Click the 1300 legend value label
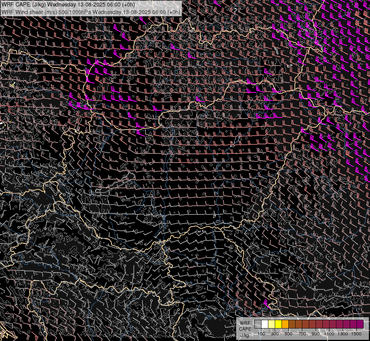 tap(343, 334)
